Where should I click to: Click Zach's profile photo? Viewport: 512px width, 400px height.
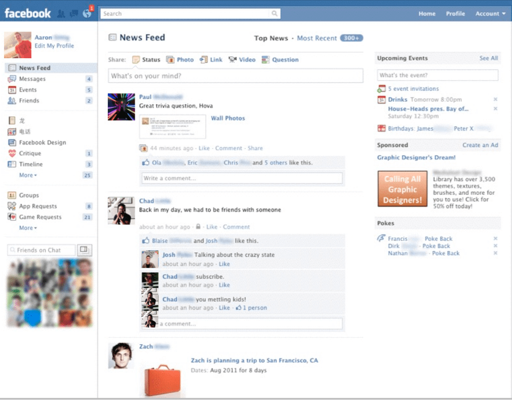click(121, 355)
